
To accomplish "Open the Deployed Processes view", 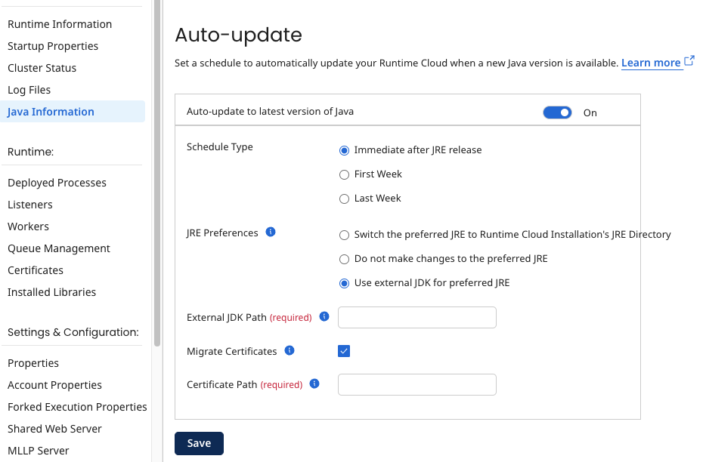I will 57,182.
